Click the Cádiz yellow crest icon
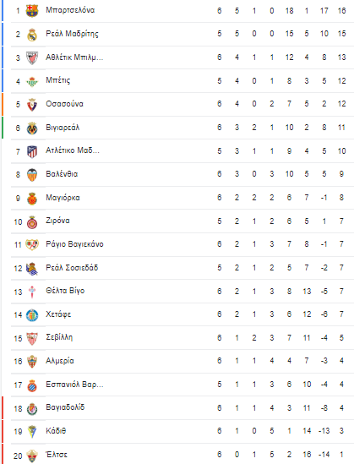354x464 pixels. (x=32, y=432)
